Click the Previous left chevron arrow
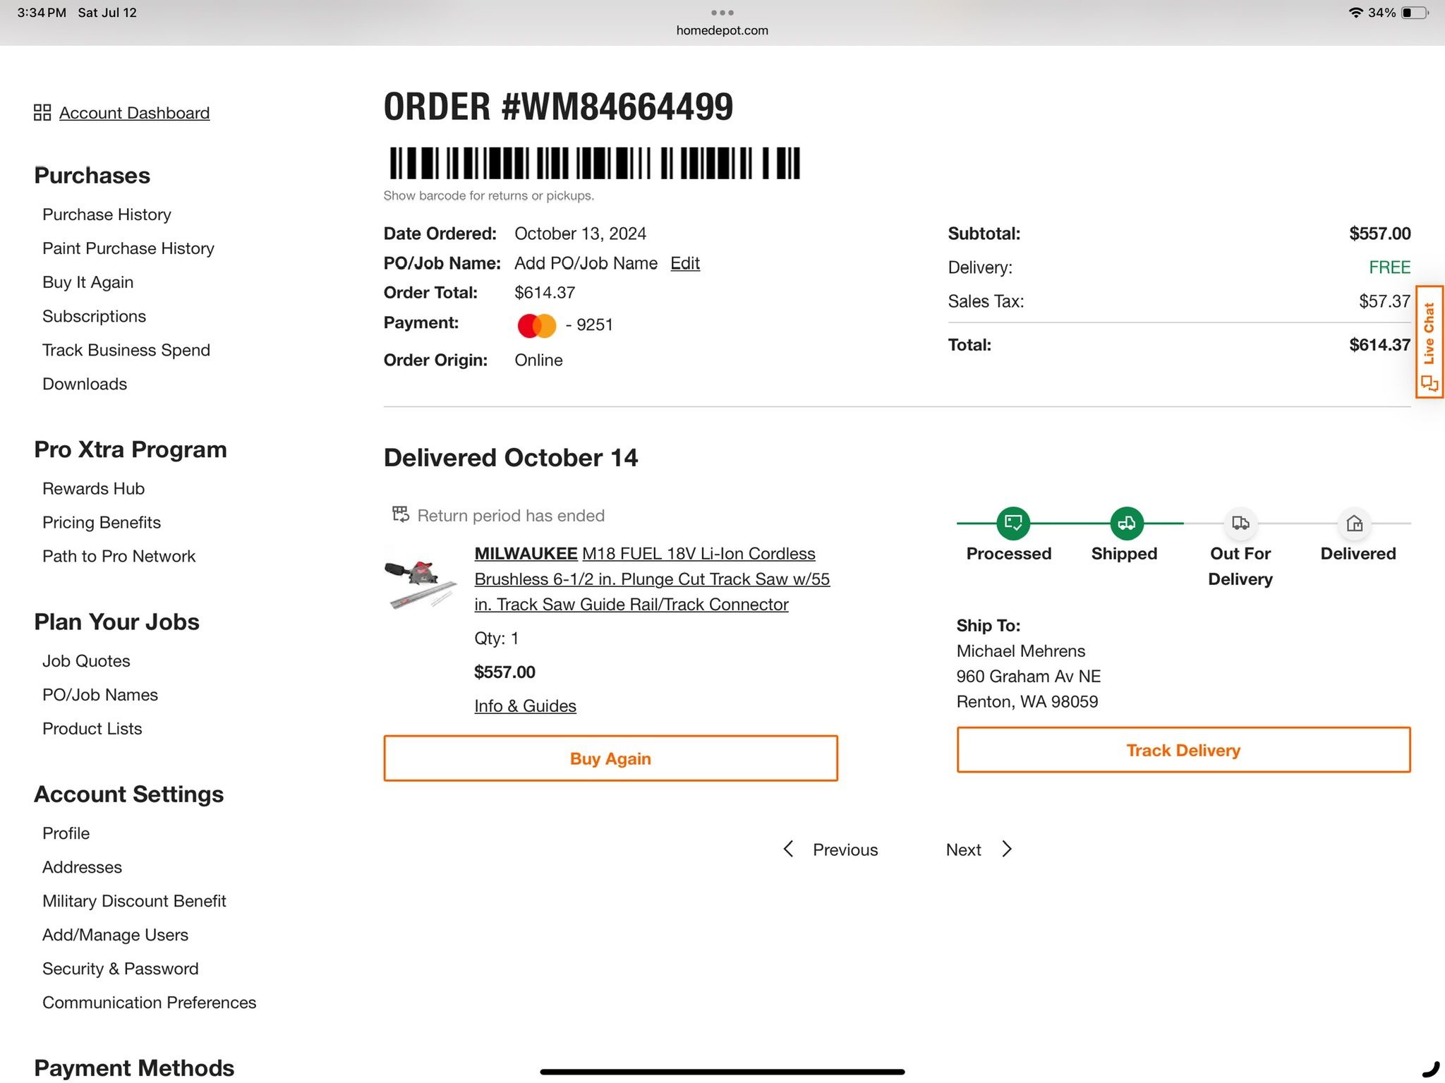1445x1083 pixels. [789, 849]
